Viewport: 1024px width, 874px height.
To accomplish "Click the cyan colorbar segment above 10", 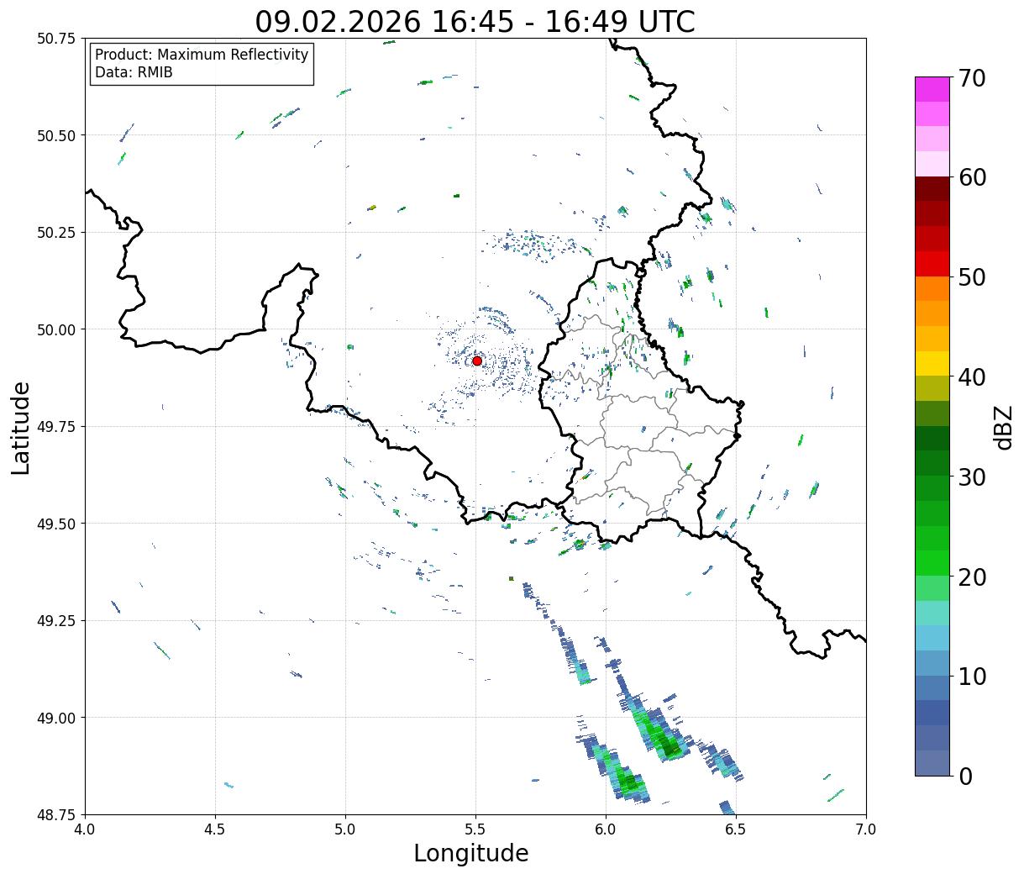I will click(x=932, y=663).
